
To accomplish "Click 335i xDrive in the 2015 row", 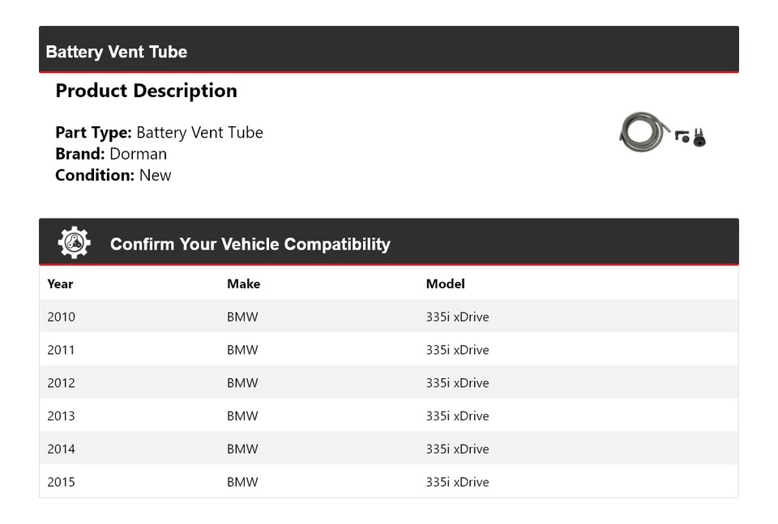I will 457,482.
